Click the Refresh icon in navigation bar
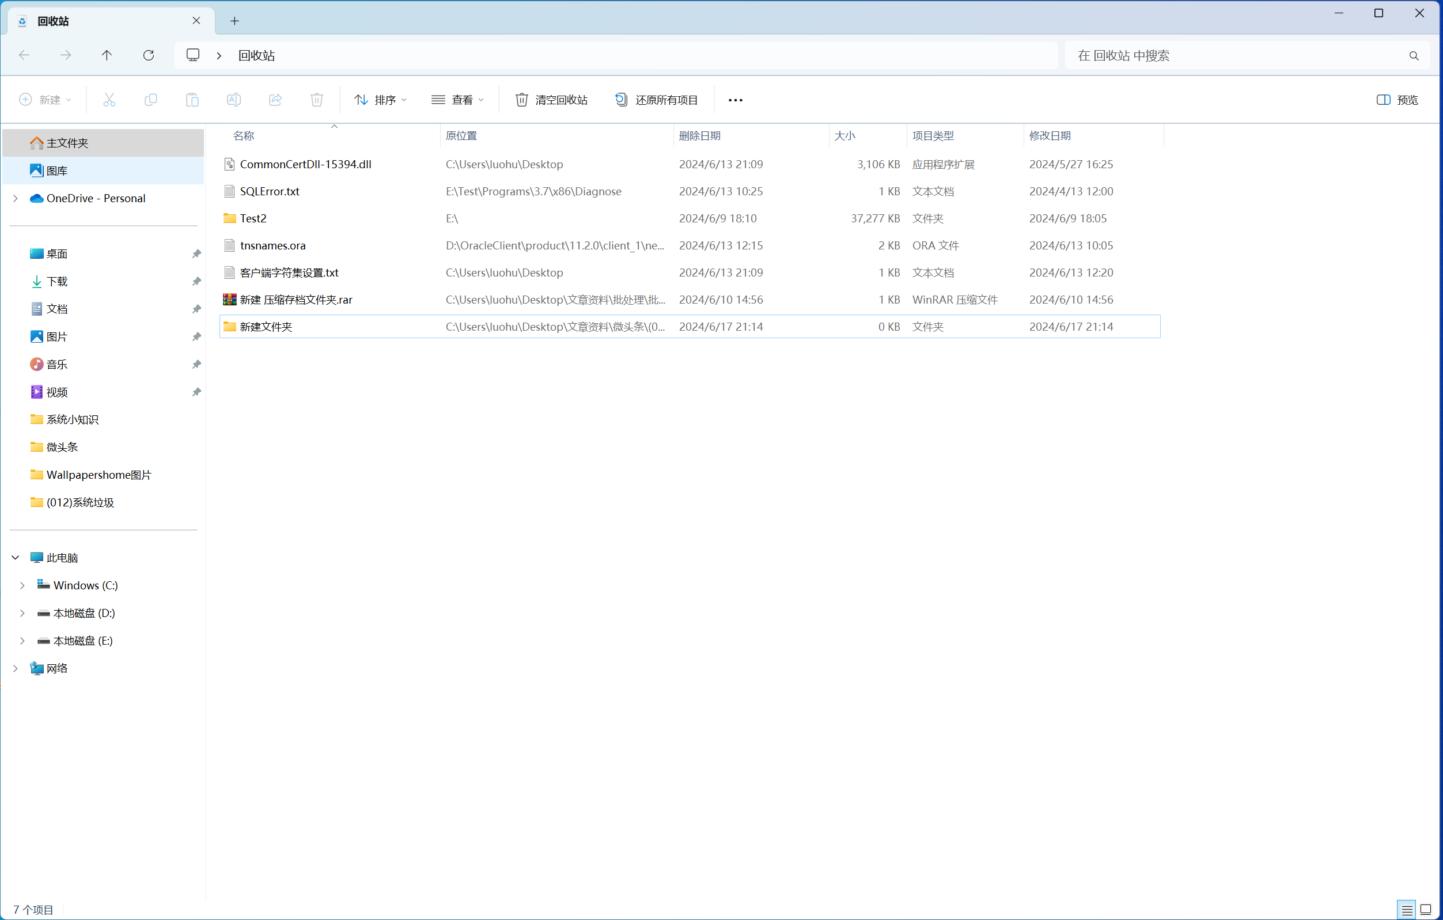This screenshot has height=920, width=1443. pos(149,55)
